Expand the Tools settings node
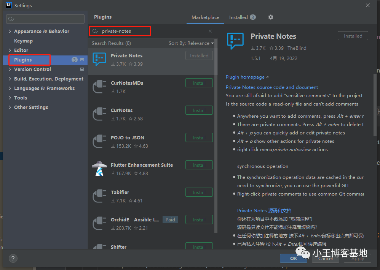 pyautogui.click(x=10, y=98)
